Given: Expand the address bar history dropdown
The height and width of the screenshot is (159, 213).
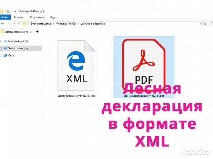Looking at the screenshot, I should pyautogui.click(x=201, y=24).
